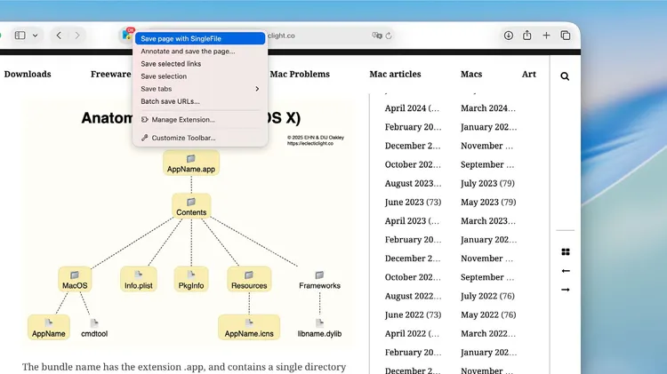Expand the sidebar dropdown chevron
The height and width of the screenshot is (374, 667).
(x=35, y=36)
